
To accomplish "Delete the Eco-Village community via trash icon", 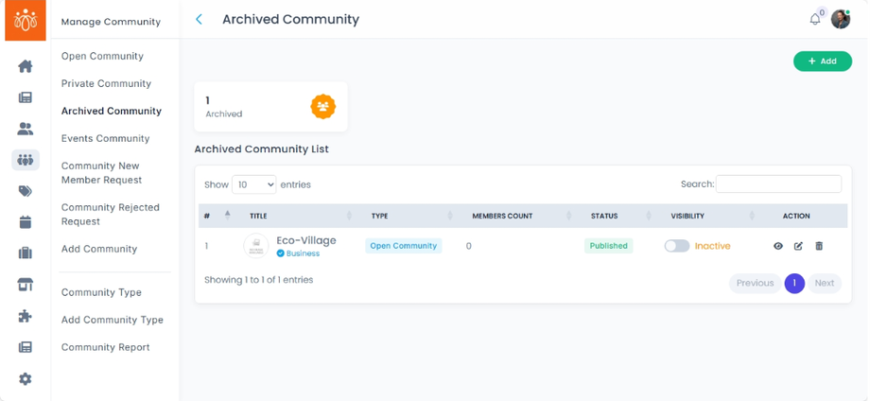I will coord(819,246).
